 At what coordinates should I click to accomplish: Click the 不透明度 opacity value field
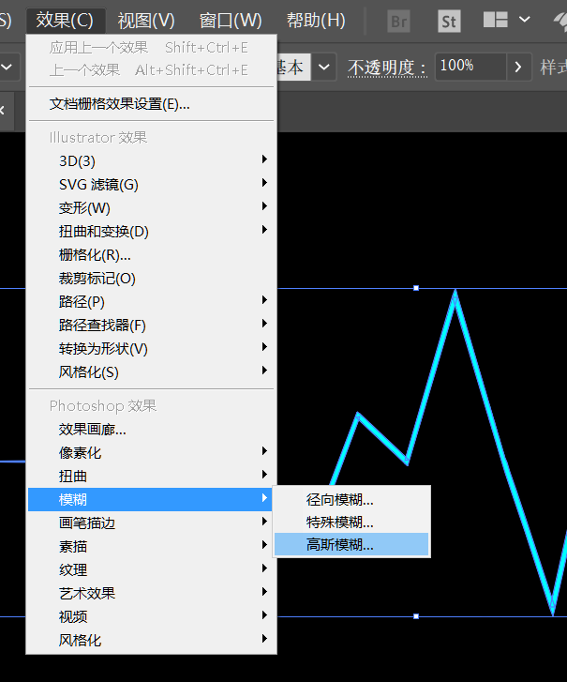pos(470,67)
